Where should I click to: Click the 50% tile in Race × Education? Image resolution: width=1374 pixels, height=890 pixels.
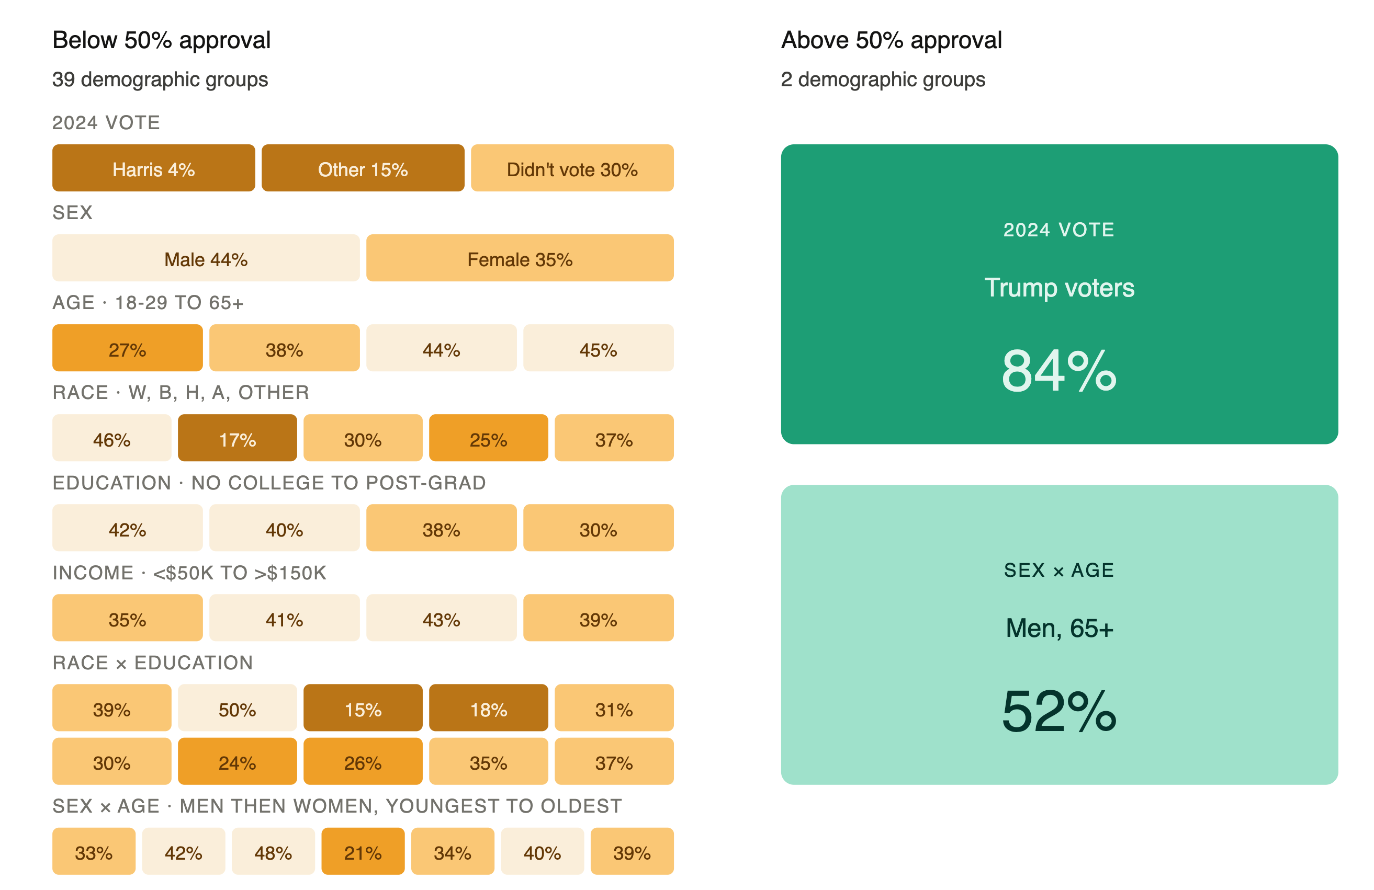coord(237,708)
